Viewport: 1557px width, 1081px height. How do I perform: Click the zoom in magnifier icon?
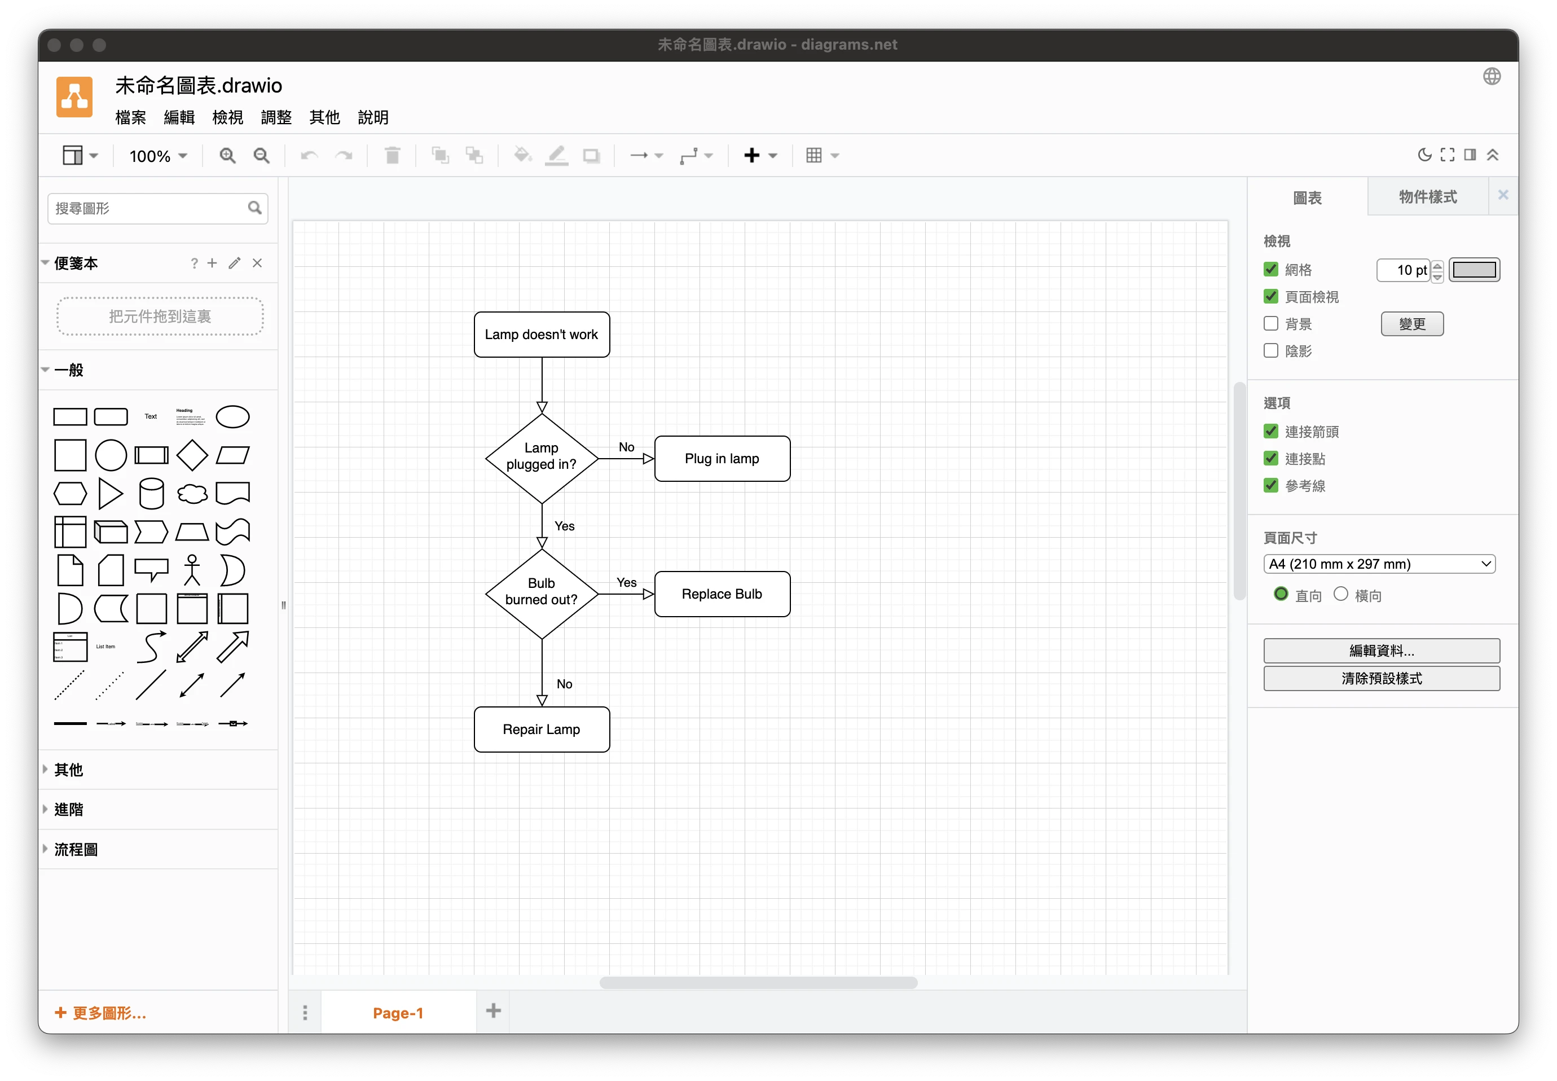(x=227, y=156)
